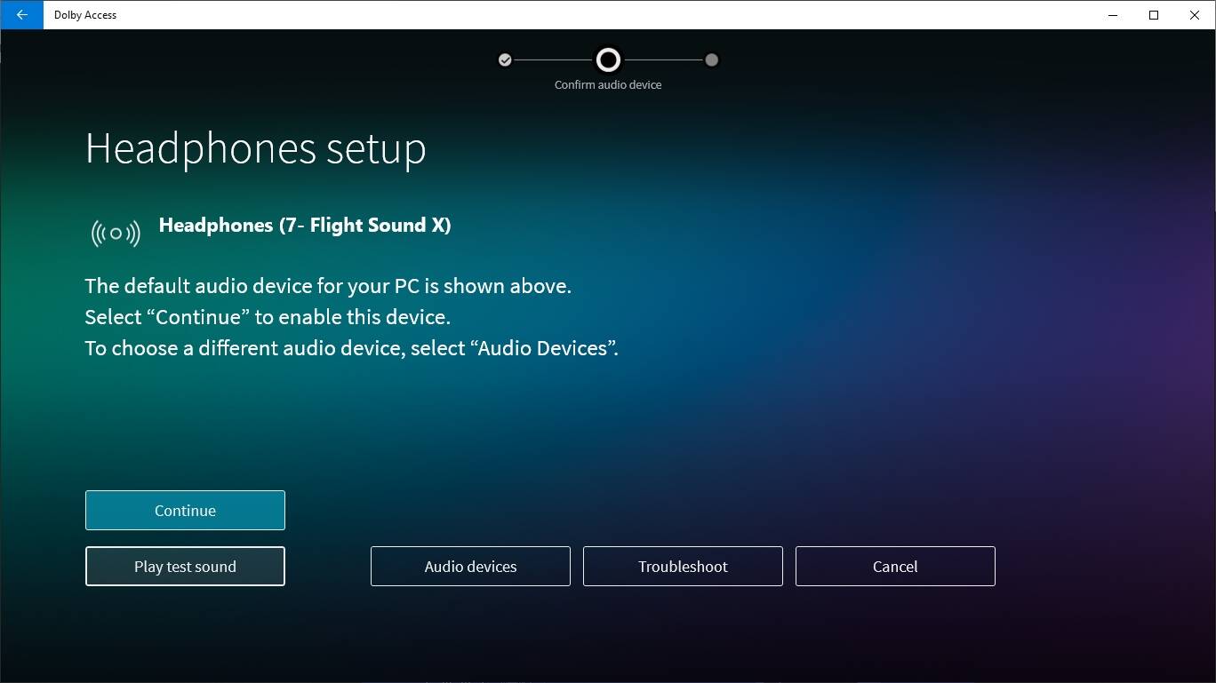Click the Dolby Access window title
This screenshot has width=1216, height=683.
(85, 15)
